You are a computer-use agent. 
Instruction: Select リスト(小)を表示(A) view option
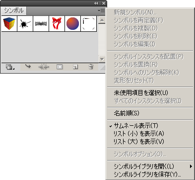coord(150,134)
